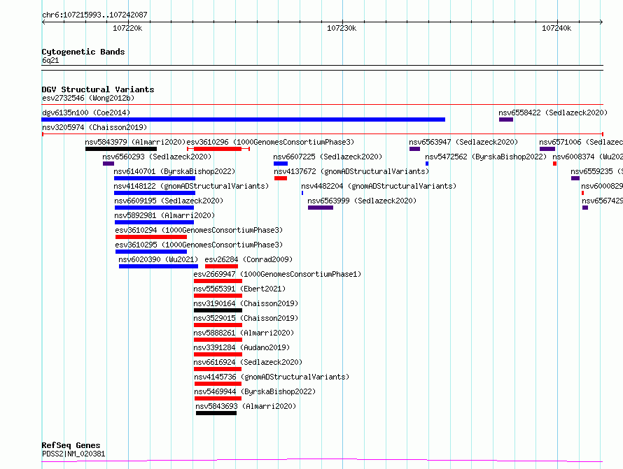Viewport: 623px width, 469px height.
Task: Select the nsv6020390 blue variant bar
Action: (158, 266)
